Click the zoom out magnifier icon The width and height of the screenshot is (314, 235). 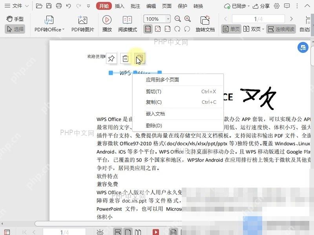click(178, 19)
